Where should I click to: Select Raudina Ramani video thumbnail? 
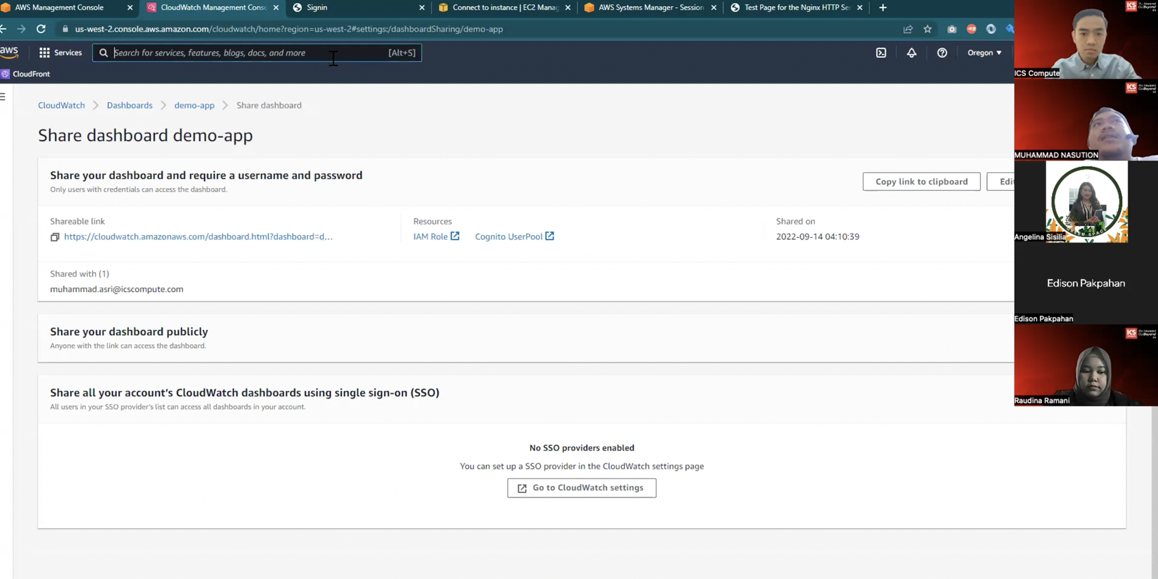click(x=1086, y=366)
